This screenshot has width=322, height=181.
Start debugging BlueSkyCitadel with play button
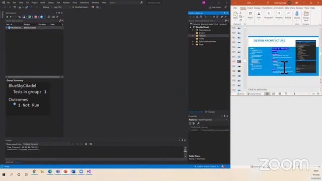(73, 7)
